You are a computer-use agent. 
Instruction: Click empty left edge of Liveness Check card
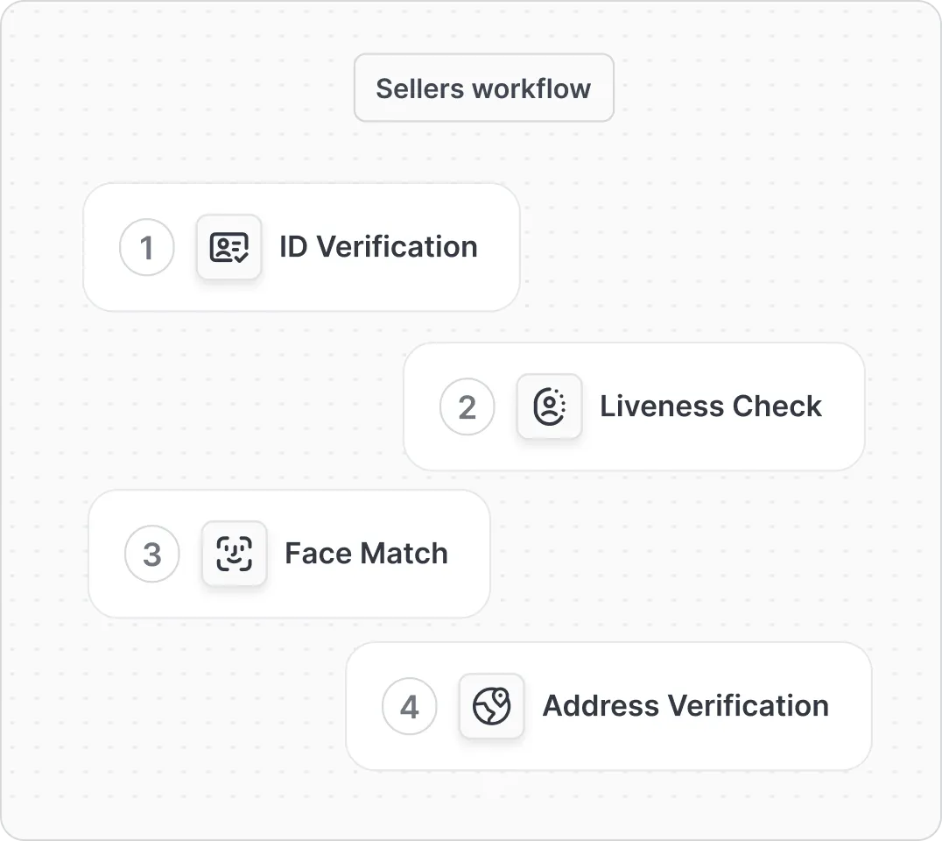pos(420,406)
